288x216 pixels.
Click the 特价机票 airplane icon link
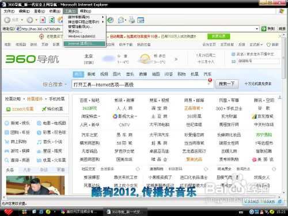(x=52, y=109)
